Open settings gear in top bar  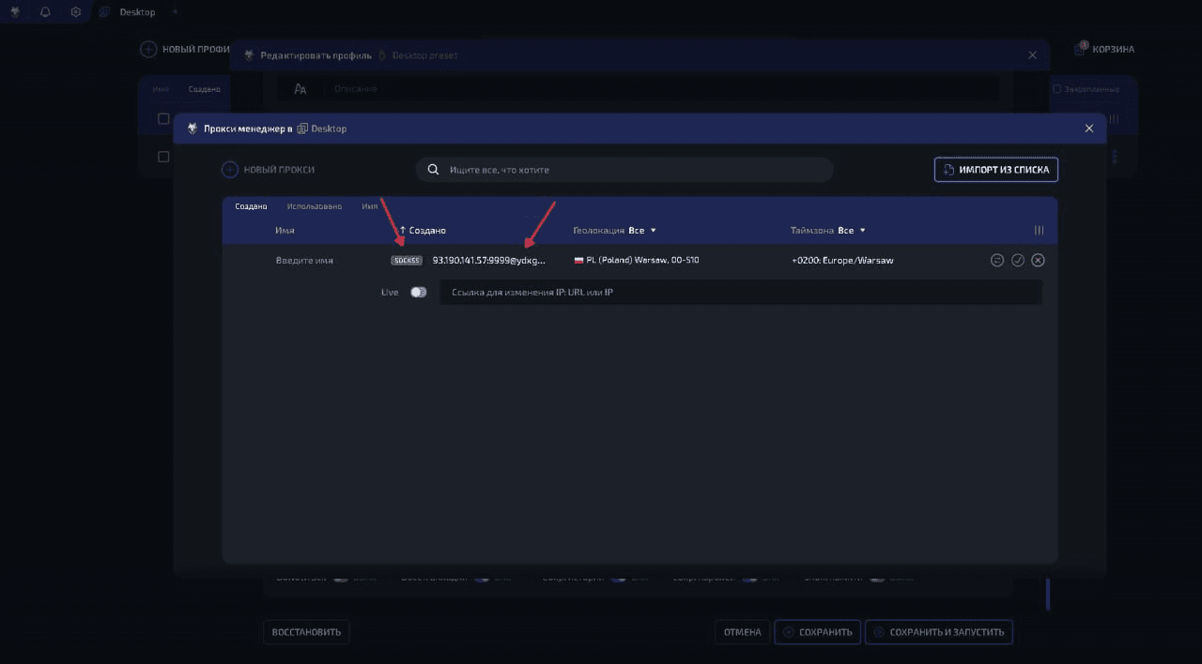click(x=76, y=12)
